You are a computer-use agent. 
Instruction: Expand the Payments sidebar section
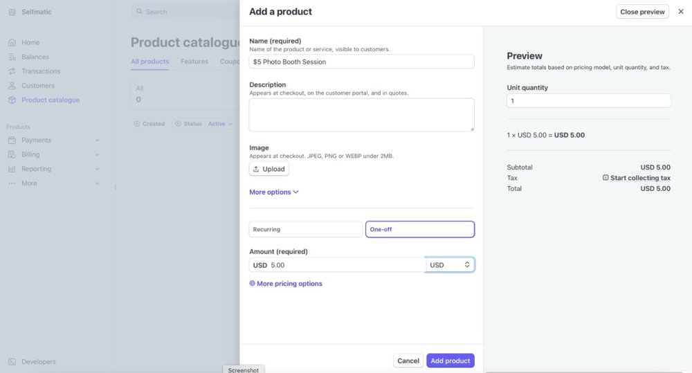point(97,140)
